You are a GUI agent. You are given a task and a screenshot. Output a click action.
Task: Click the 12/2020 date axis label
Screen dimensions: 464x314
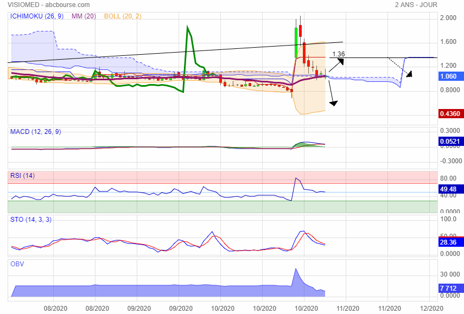pyautogui.click(x=431, y=309)
